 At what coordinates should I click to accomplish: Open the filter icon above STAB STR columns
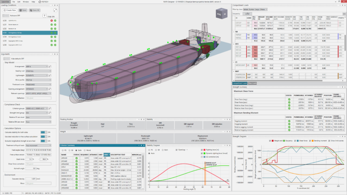point(44,16)
